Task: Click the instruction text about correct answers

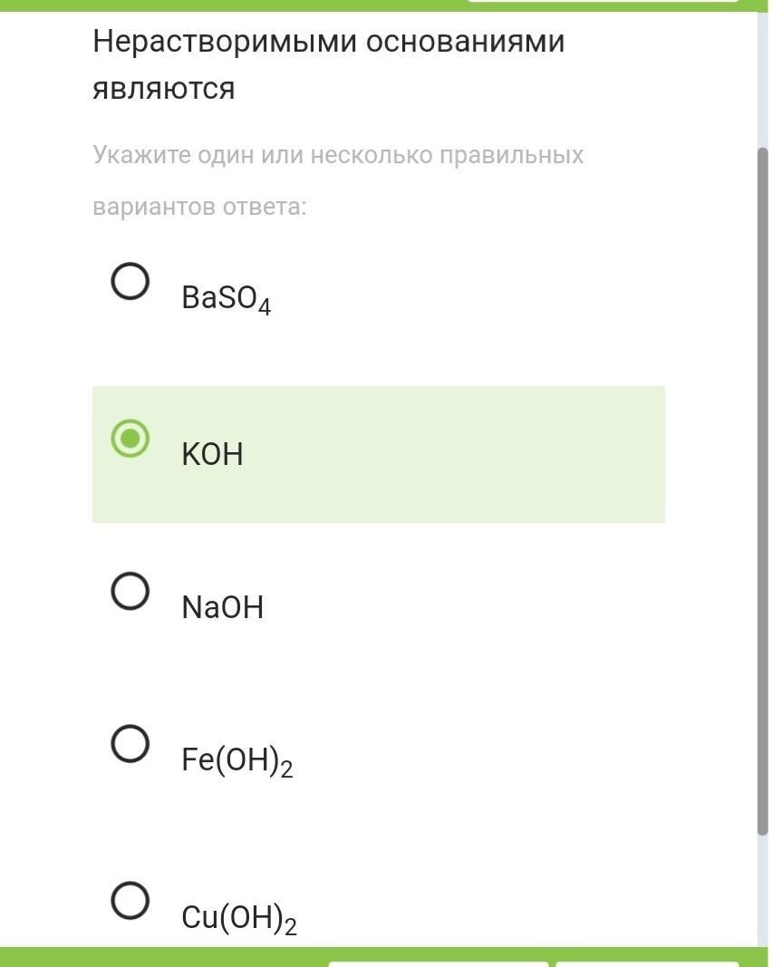Action: 337,179
